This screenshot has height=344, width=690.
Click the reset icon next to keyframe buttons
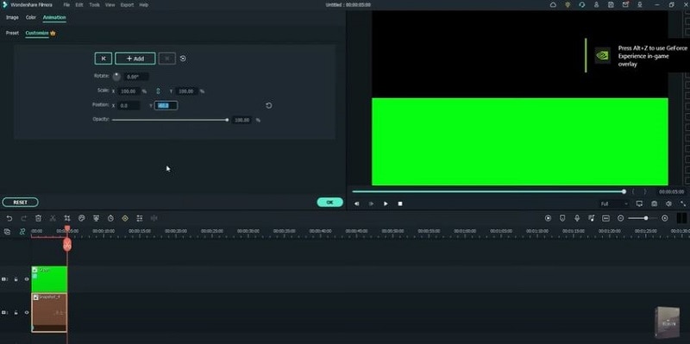(183, 59)
